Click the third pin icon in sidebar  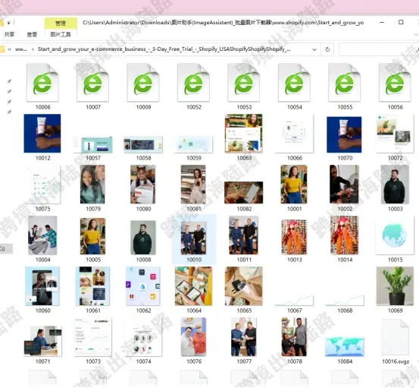click(9, 102)
